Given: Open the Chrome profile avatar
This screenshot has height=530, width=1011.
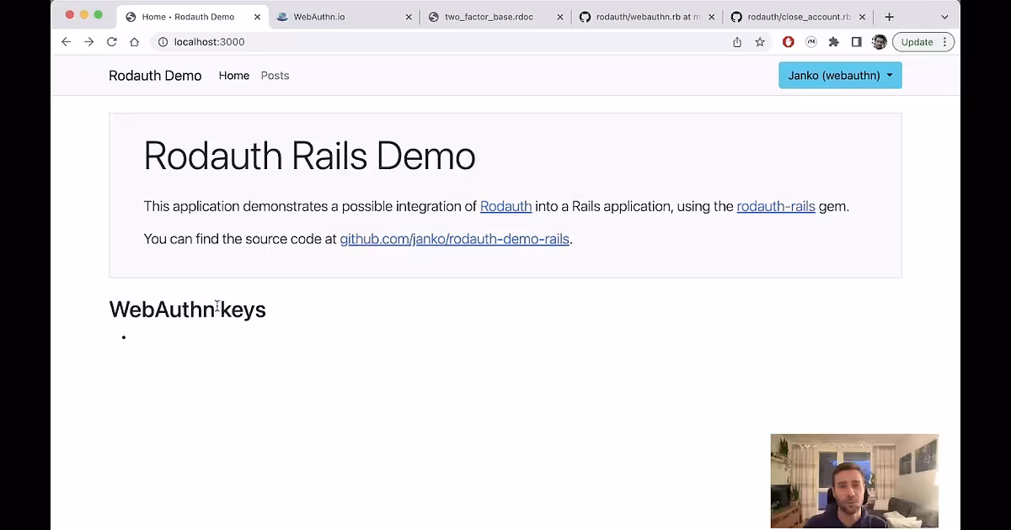Looking at the screenshot, I should [x=879, y=42].
